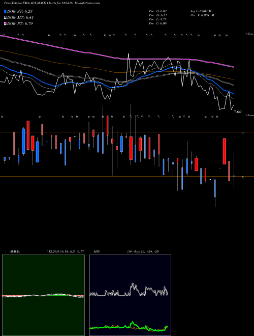Click the blue DOW ST legend swatch
The height and width of the screenshot is (336, 254).
click(x=5, y=11)
